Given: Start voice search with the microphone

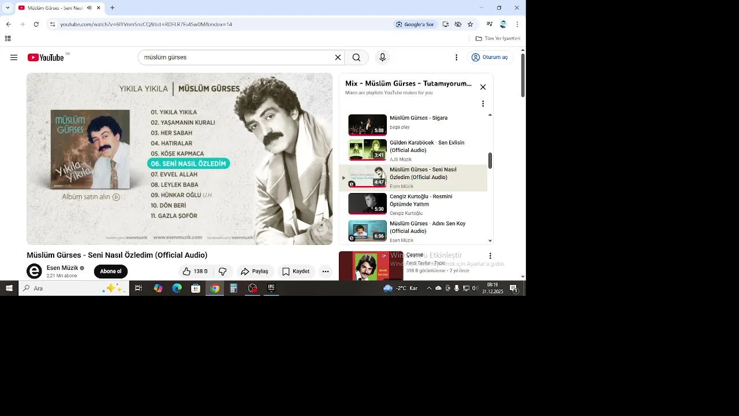Looking at the screenshot, I should [382, 57].
